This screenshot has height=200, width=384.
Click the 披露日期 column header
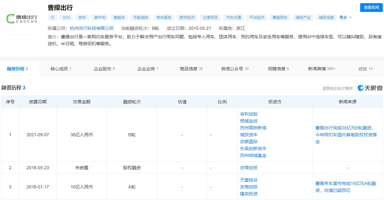38,102
